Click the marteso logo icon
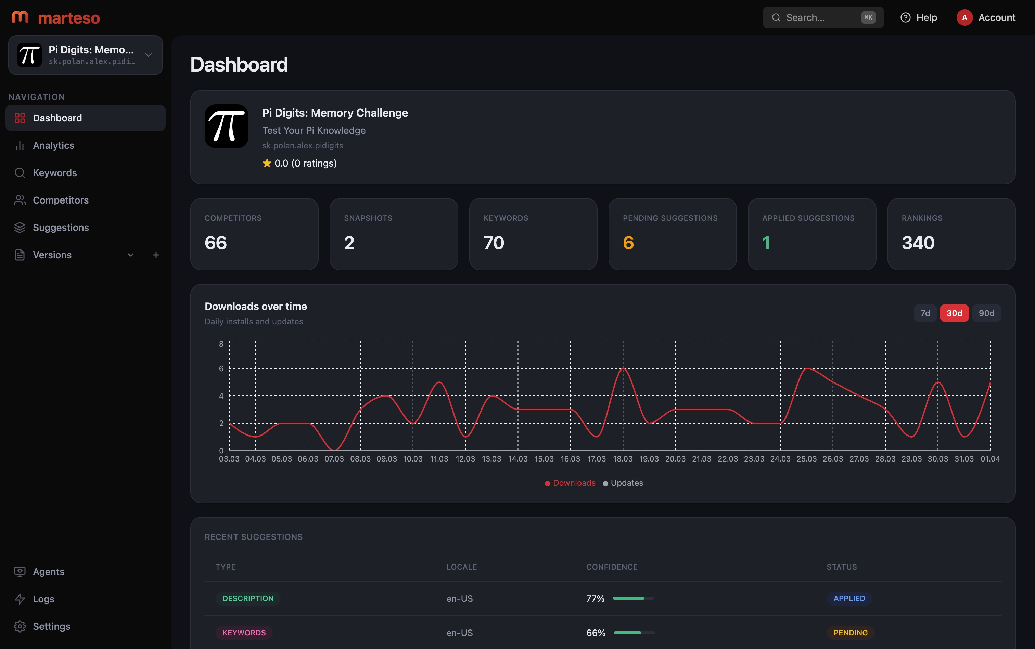This screenshot has width=1035, height=649. tap(20, 17)
